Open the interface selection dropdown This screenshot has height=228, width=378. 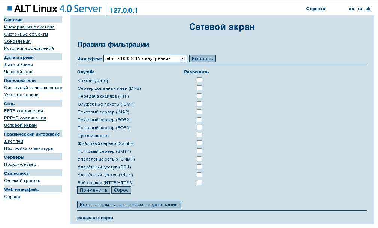point(182,58)
